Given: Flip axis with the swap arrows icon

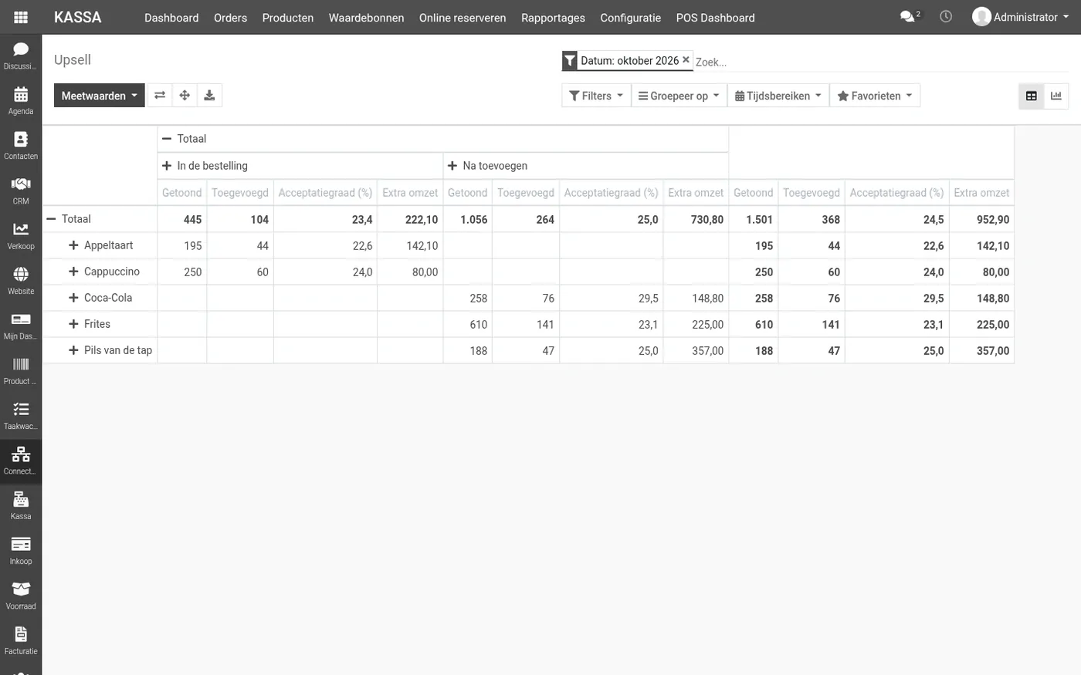Looking at the screenshot, I should coord(160,96).
